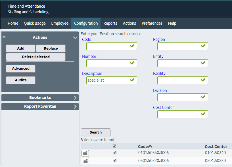Image resolution: width=232 pixels, height=167 pixels.
Task: Uncheck the row for 0501.50220.3006
Action: pyautogui.click(x=114, y=160)
